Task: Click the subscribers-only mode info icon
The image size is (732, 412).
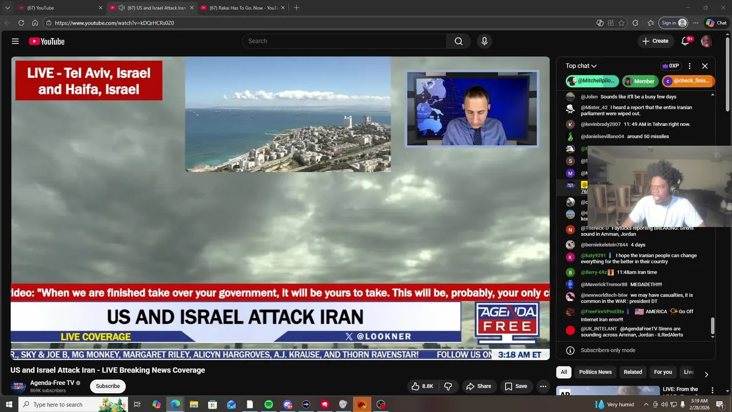Action: pos(570,350)
